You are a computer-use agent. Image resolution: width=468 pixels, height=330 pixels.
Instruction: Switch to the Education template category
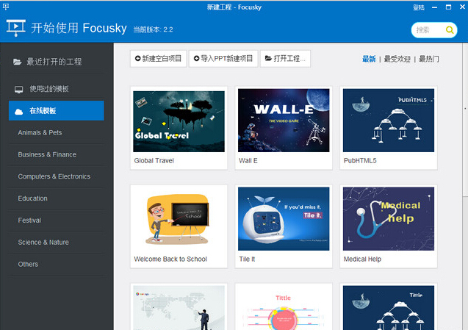point(33,198)
